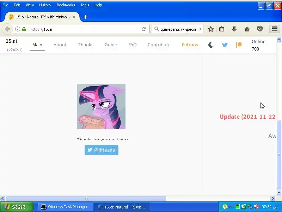This screenshot has height=212, width=282.
Task: Open the Patrons page
Action: [x=190, y=45]
